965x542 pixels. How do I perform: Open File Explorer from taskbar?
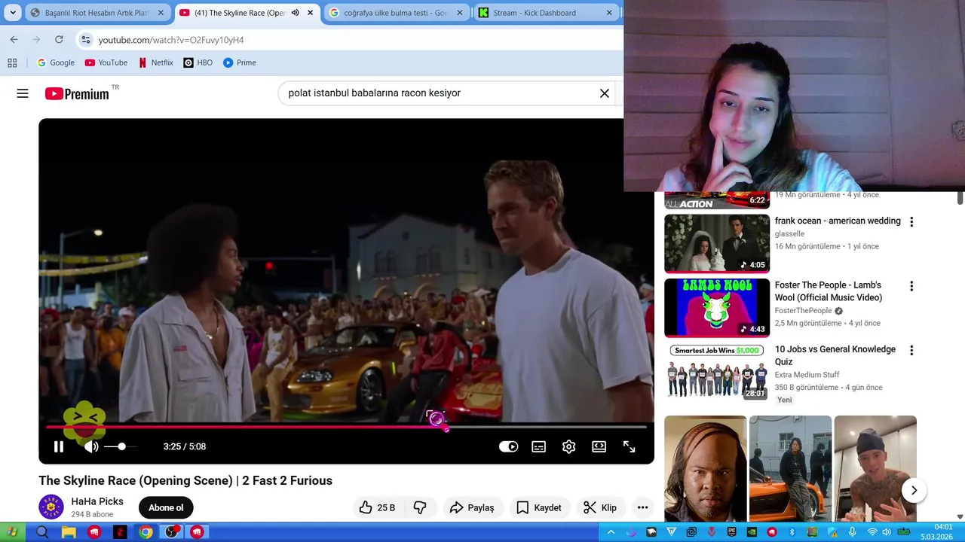pos(69,532)
